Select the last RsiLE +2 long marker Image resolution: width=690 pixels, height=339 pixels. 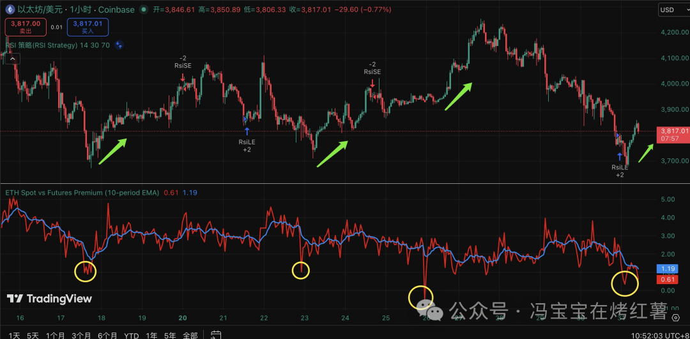click(620, 165)
